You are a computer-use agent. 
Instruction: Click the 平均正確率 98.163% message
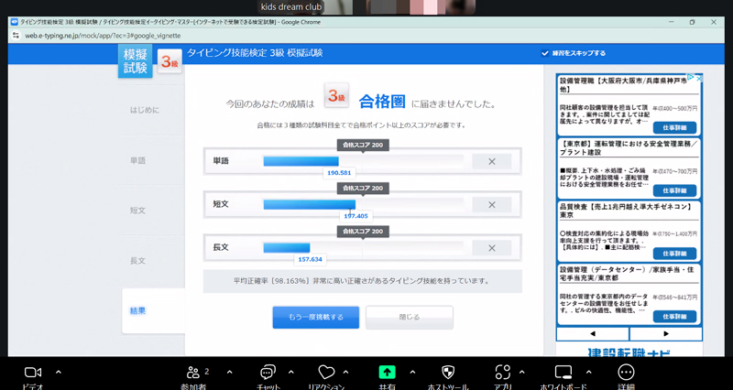pos(362,281)
